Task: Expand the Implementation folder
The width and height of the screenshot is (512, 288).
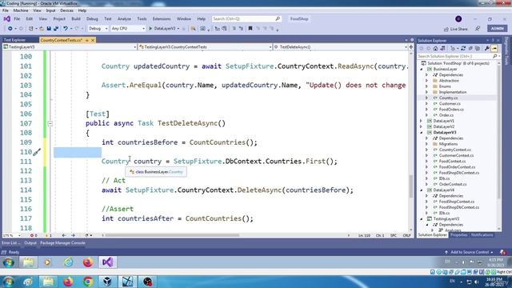Action: click(x=426, y=92)
